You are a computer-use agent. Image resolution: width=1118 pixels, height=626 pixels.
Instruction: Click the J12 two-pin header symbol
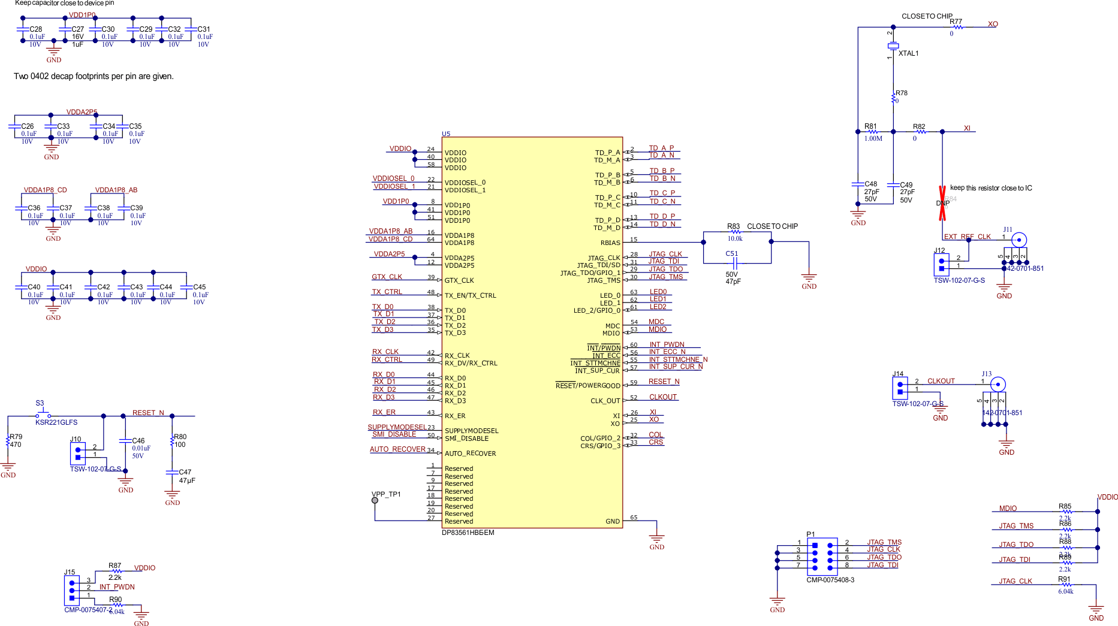point(941,265)
